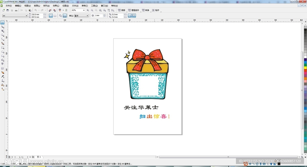Set page to portrait orientation

(51, 16)
